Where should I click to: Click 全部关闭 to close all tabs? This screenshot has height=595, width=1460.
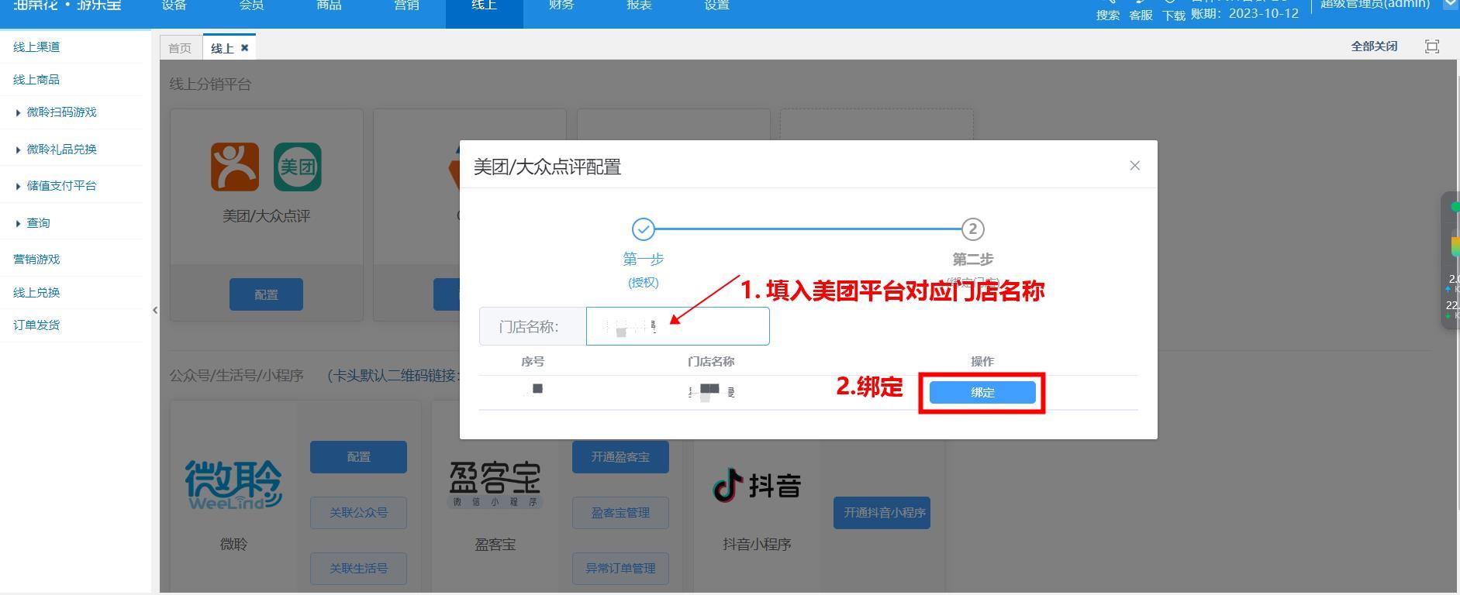coord(1374,46)
